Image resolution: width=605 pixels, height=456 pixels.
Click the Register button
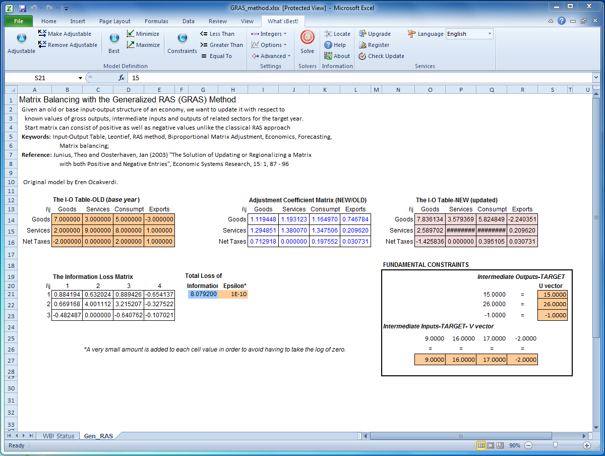tap(374, 45)
